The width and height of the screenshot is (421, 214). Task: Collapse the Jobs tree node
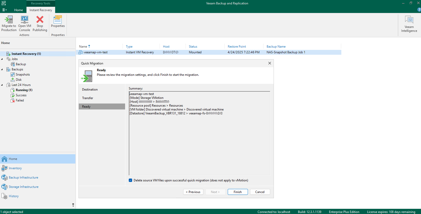coord(2,59)
